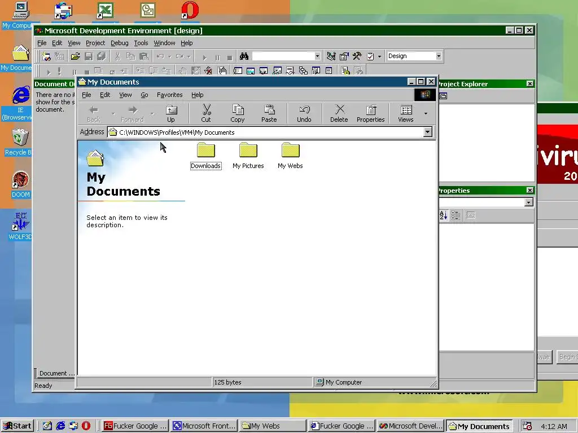
Task: Open Edit menu in My Documents window
Action: (x=105, y=95)
